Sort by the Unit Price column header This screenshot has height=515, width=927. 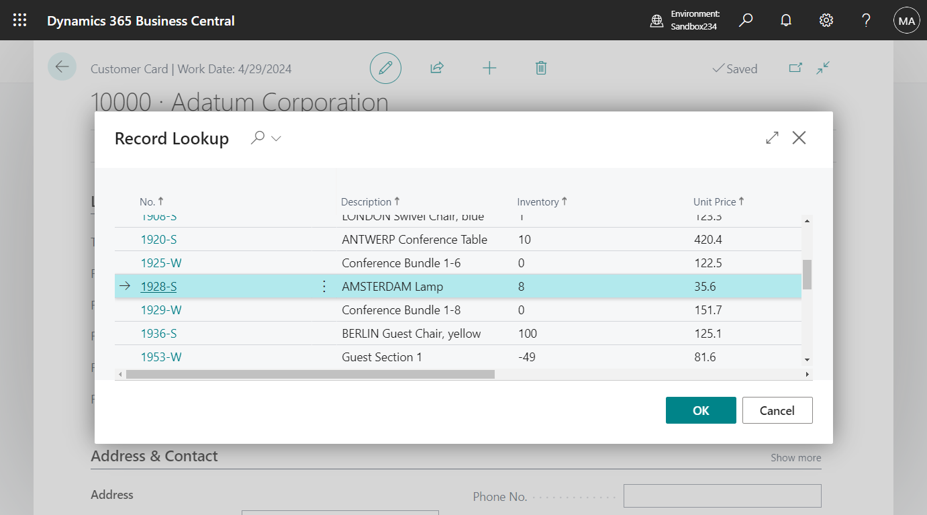pyautogui.click(x=718, y=201)
